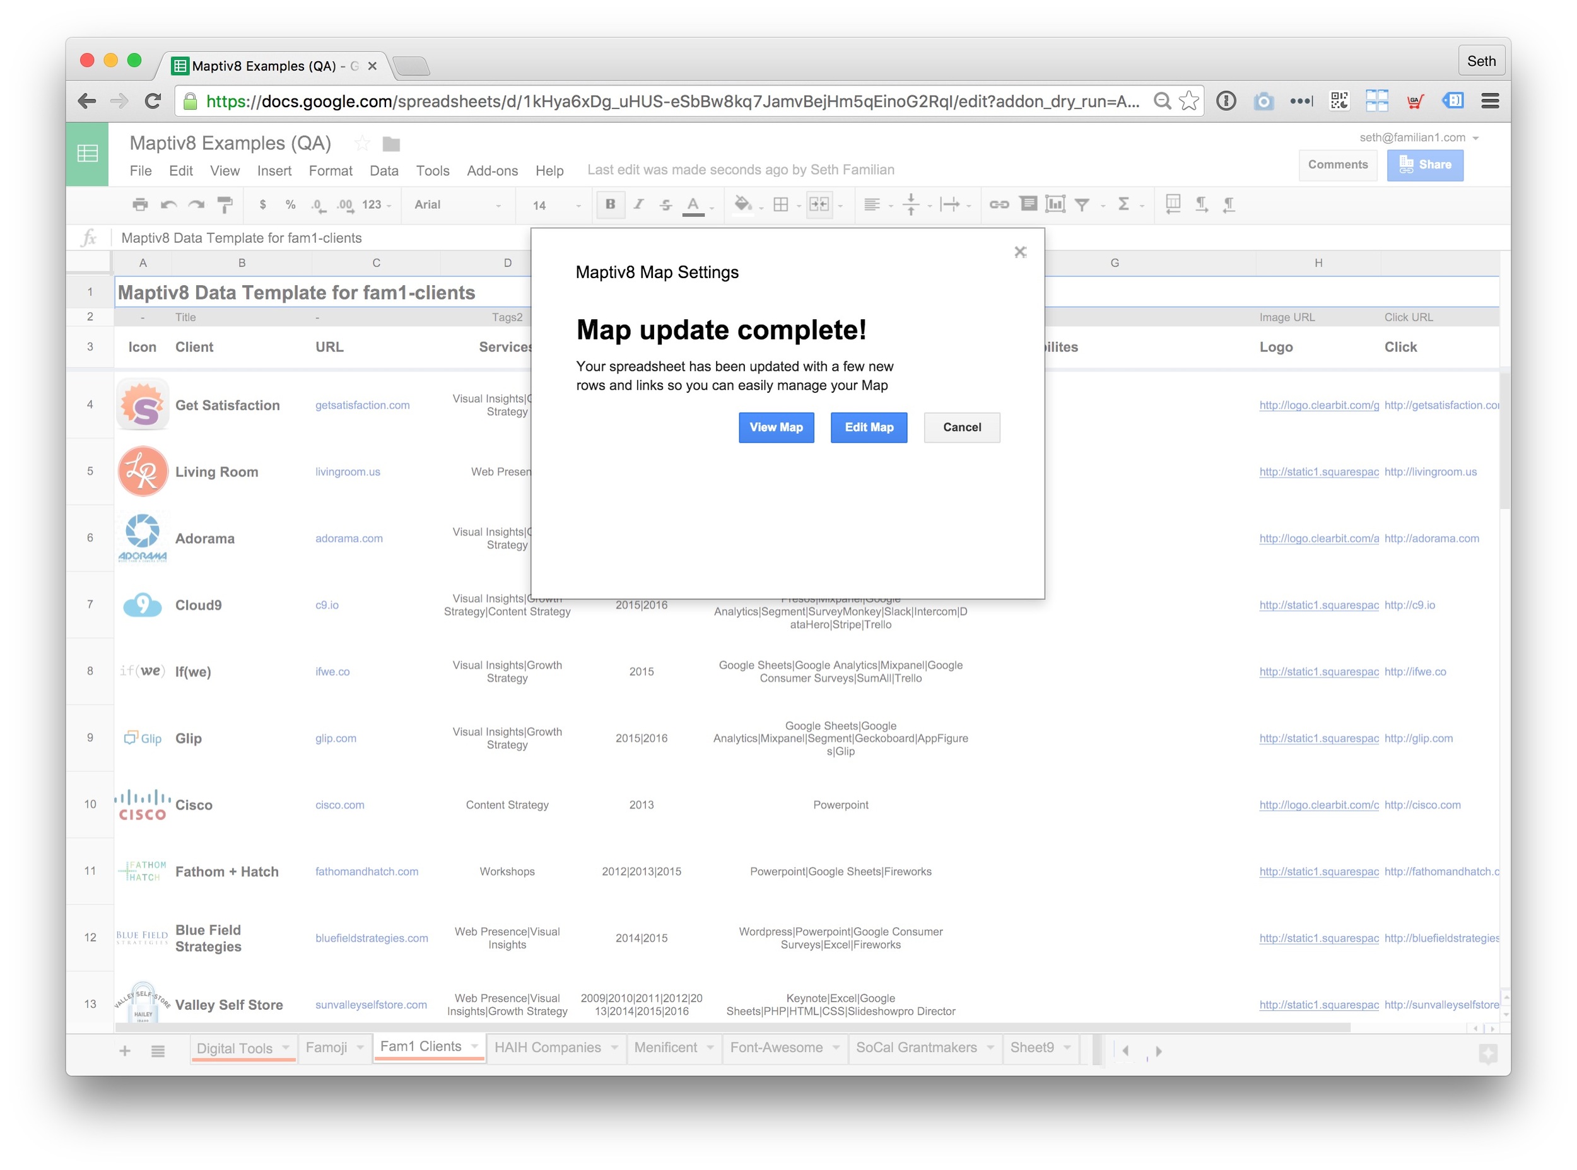The width and height of the screenshot is (1577, 1170).
Task: Increase decimal places icon
Action: (x=345, y=206)
